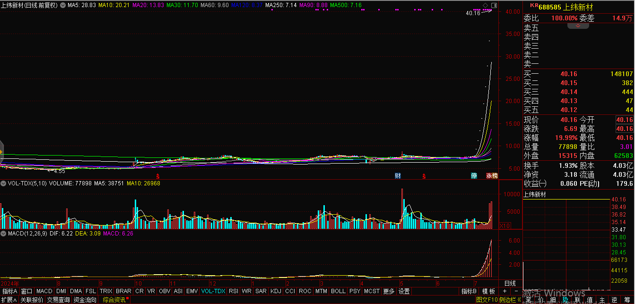Select the RSI indicator tab

pyautogui.click(x=234, y=291)
